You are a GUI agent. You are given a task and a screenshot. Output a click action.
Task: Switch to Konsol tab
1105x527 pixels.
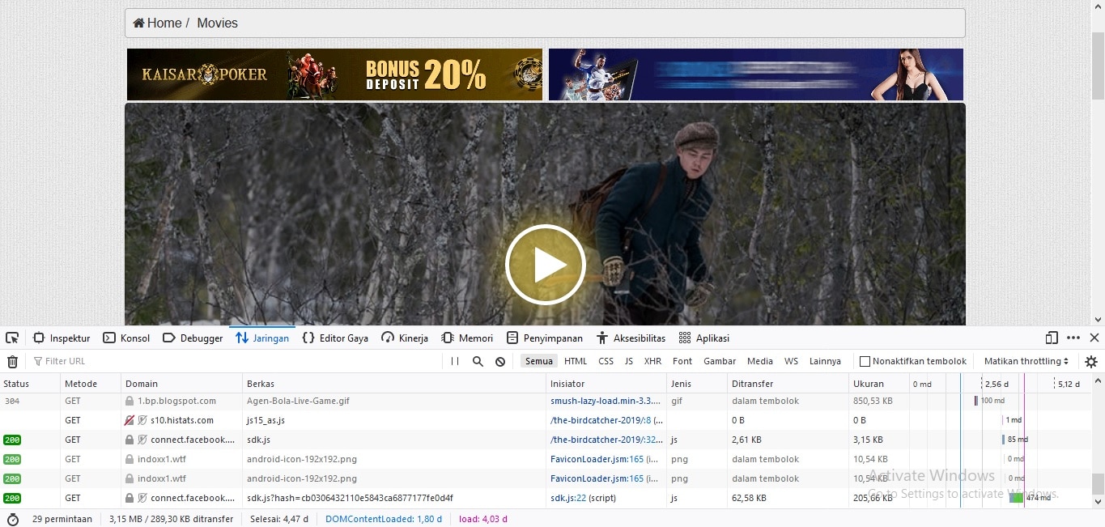(127, 338)
